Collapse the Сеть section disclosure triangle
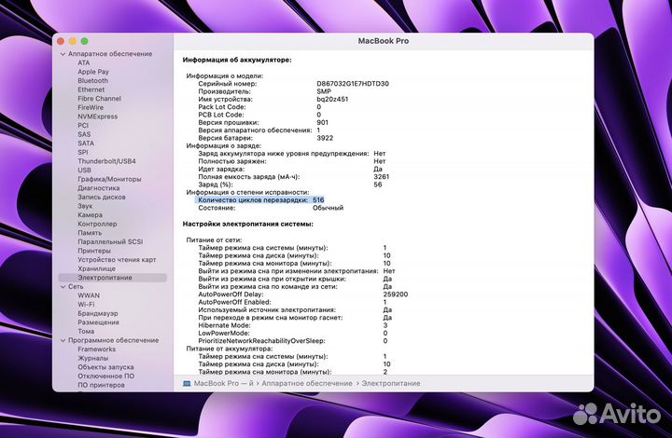Image resolution: width=672 pixels, height=438 pixels. (x=63, y=286)
